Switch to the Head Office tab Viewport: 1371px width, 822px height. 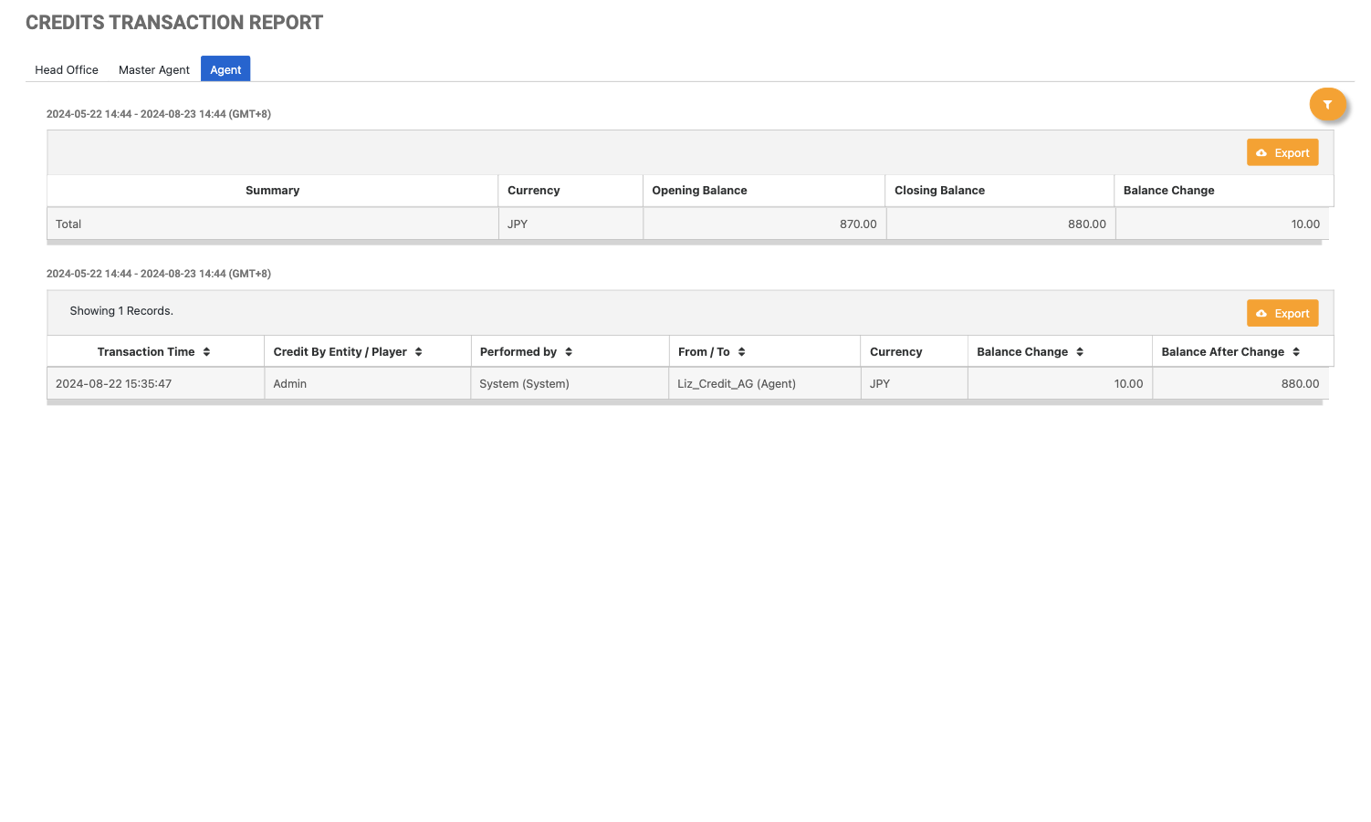(67, 70)
